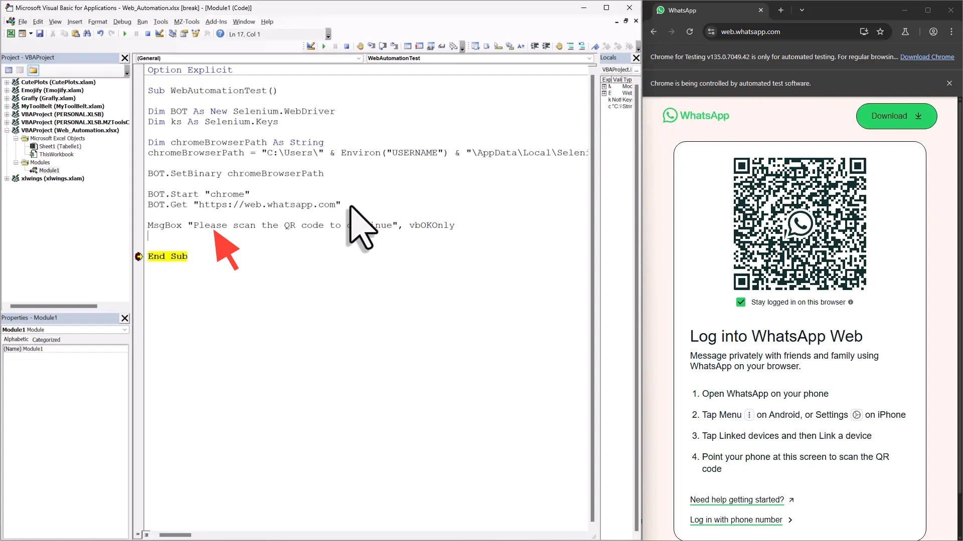Toggle Design Mode in the VBA toolbar
Screen dimensions: 963x541
(159, 34)
